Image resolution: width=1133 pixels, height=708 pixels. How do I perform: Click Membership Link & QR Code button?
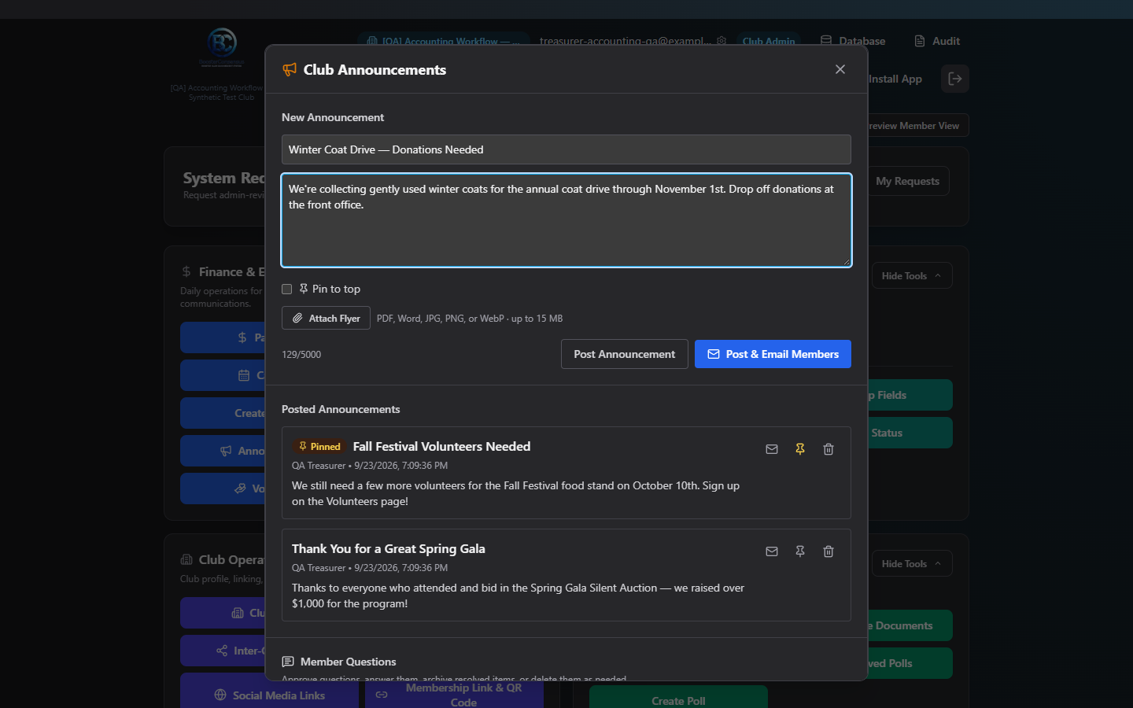tap(454, 695)
